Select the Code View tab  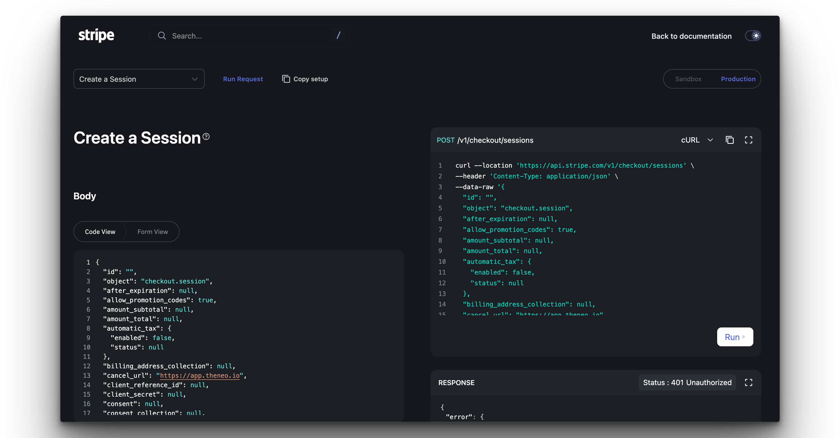[100, 232]
